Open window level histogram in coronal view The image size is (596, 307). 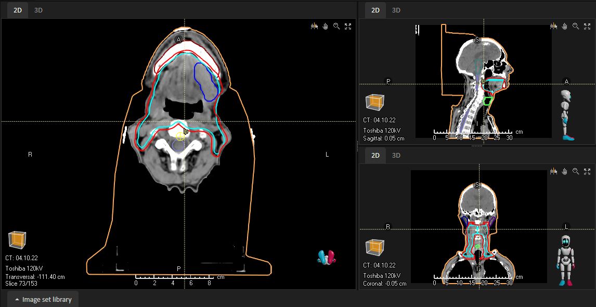[553, 171]
